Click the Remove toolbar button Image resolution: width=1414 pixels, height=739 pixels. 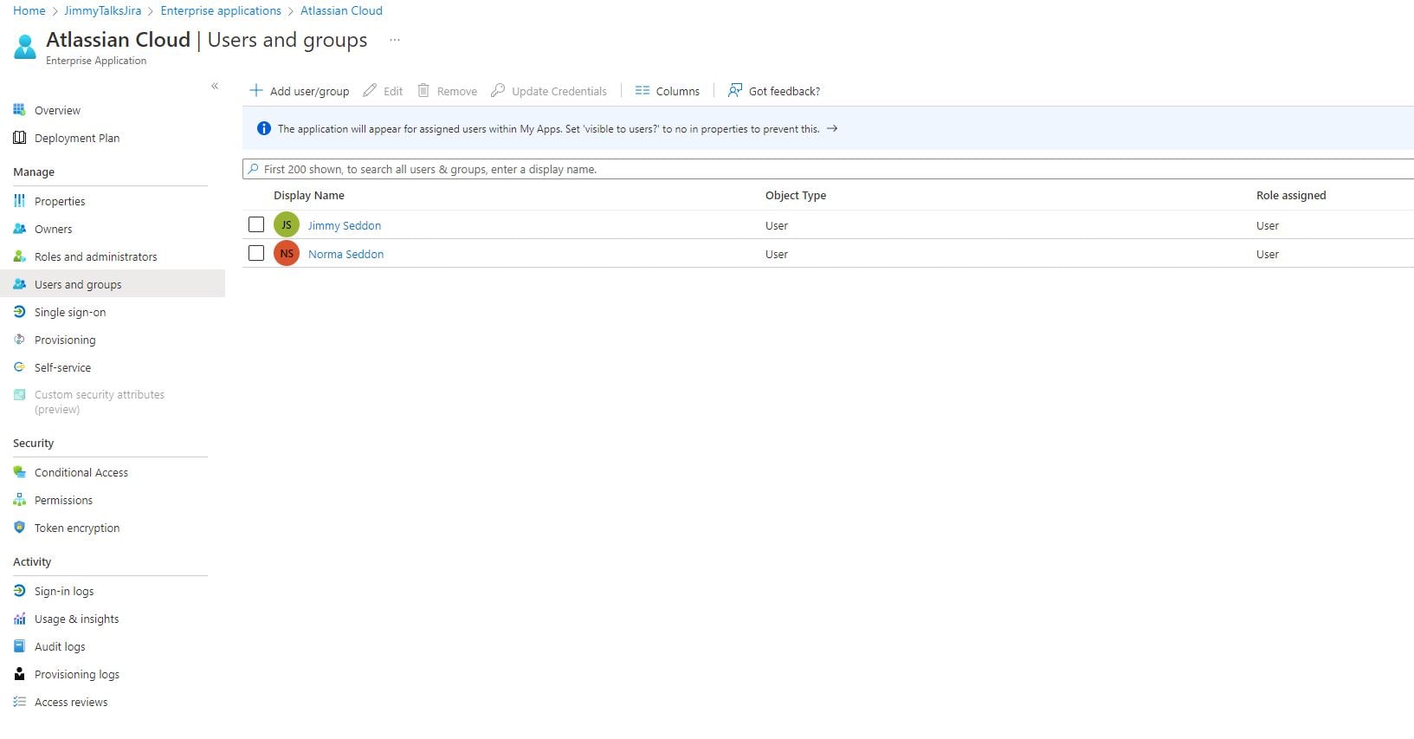(448, 91)
